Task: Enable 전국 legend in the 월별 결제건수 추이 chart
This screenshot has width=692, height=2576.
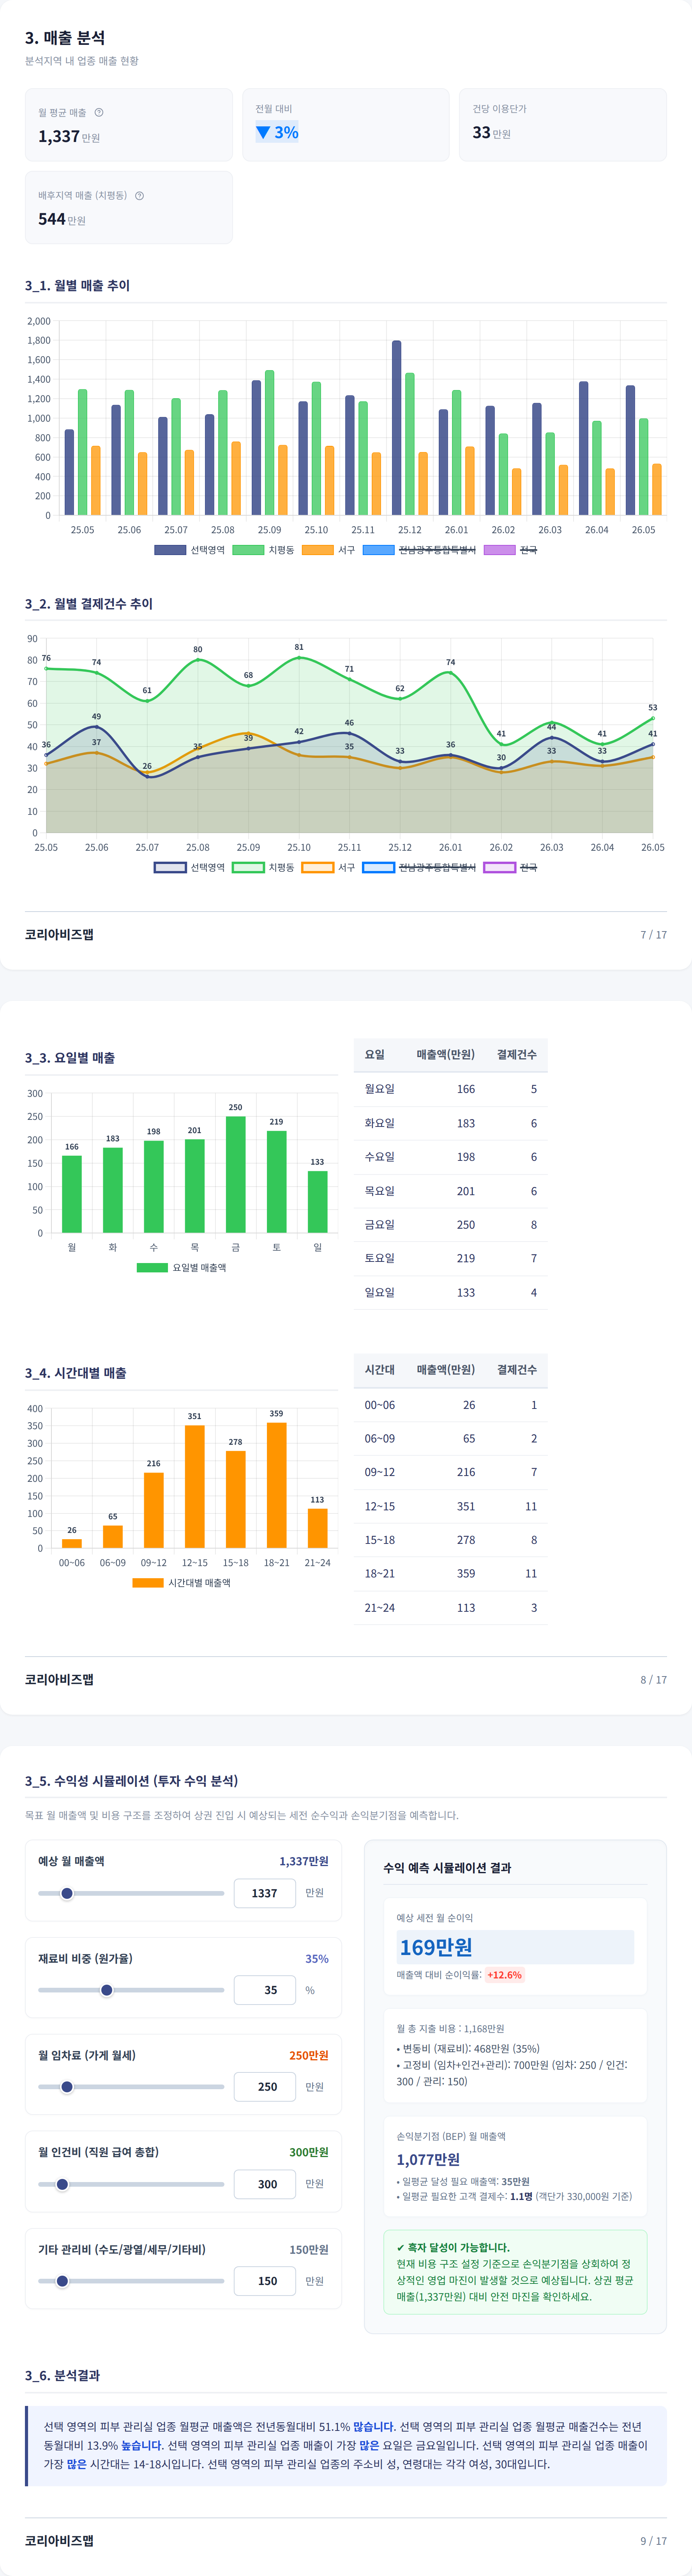Action: [510, 867]
